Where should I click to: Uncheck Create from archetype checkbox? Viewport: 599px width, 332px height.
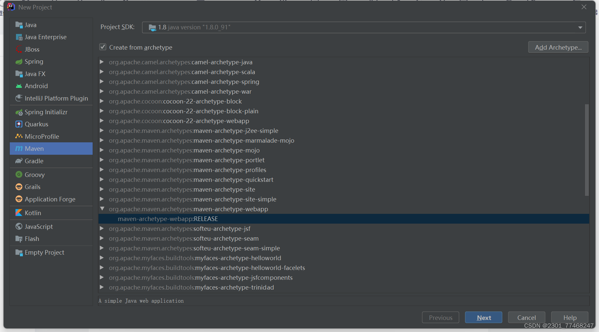103,47
